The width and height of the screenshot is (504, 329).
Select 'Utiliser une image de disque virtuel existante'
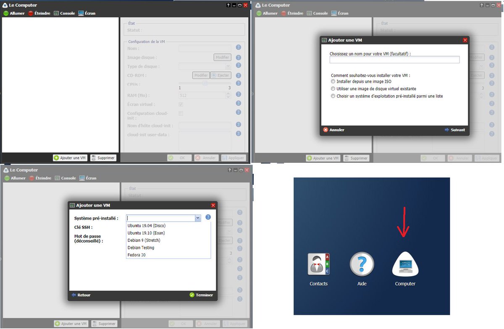click(x=333, y=89)
